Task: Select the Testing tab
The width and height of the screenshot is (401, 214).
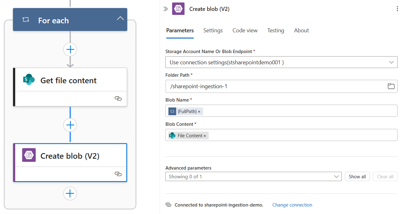Action: (275, 30)
